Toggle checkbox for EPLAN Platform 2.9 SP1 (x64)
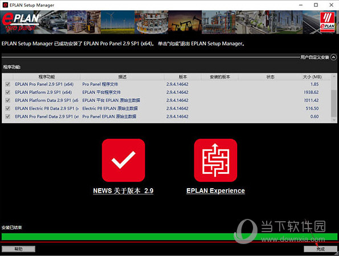The width and height of the screenshot is (339, 256). pyautogui.click(x=8, y=92)
